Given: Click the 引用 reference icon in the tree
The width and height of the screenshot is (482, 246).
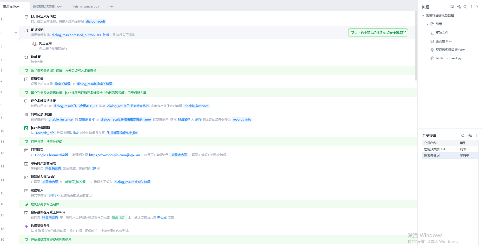Looking at the screenshot, I should (432, 24).
